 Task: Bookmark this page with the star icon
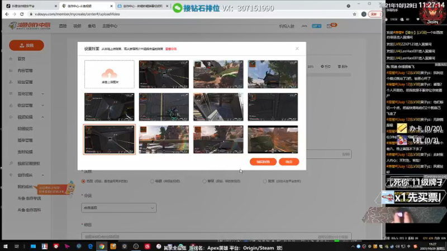click(x=354, y=14)
